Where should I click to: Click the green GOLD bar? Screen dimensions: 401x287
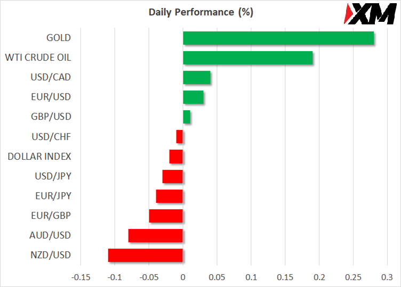click(x=278, y=38)
